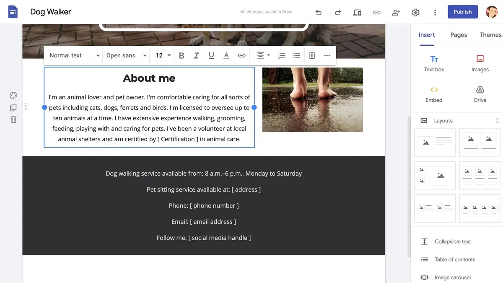This screenshot has width=503, height=283.
Task: Switch to the Themes tab
Action: (x=490, y=35)
